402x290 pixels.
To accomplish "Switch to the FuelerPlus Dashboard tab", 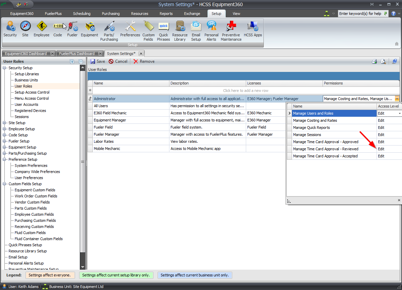I will coord(77,53).
